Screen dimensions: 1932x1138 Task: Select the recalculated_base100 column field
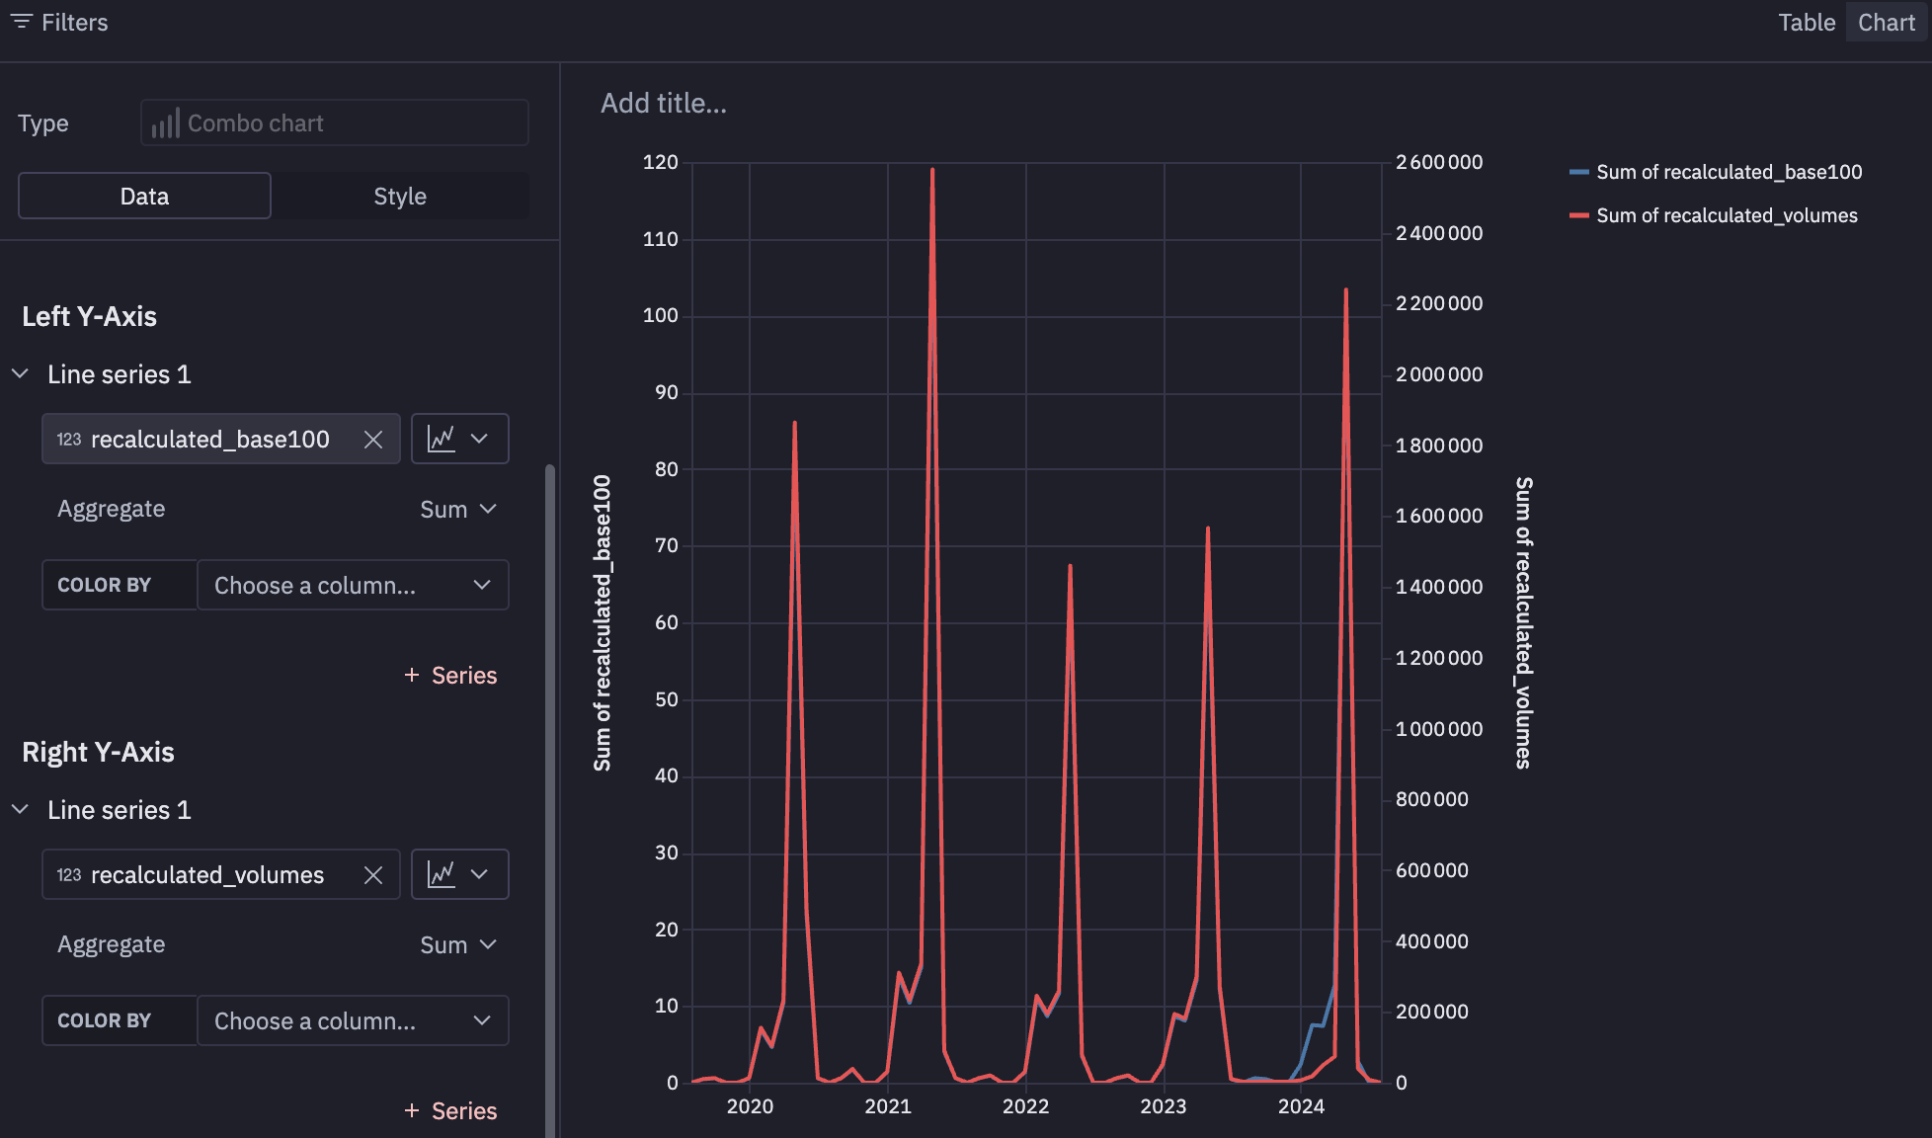point(221,439)
